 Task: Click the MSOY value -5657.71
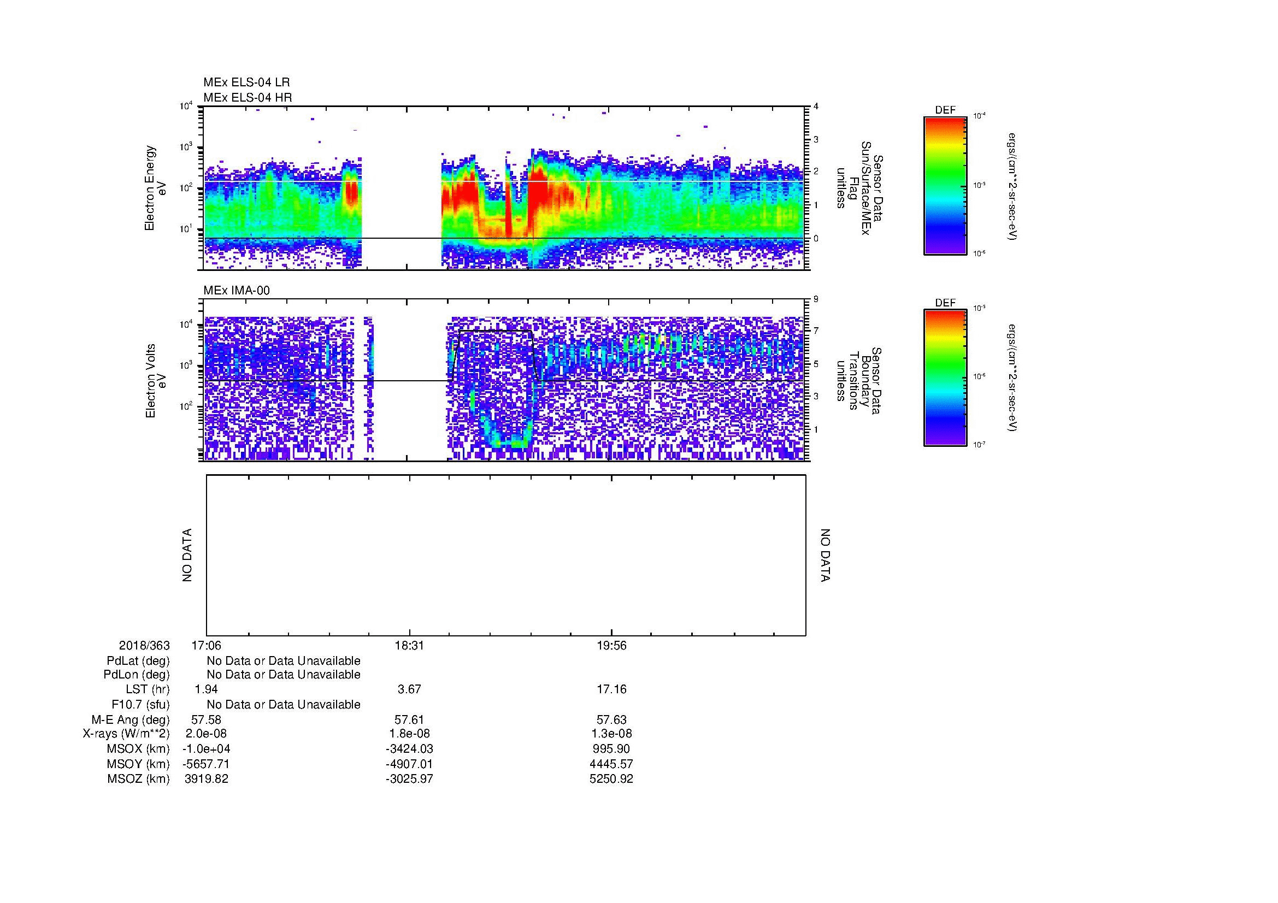pos(206,764)
